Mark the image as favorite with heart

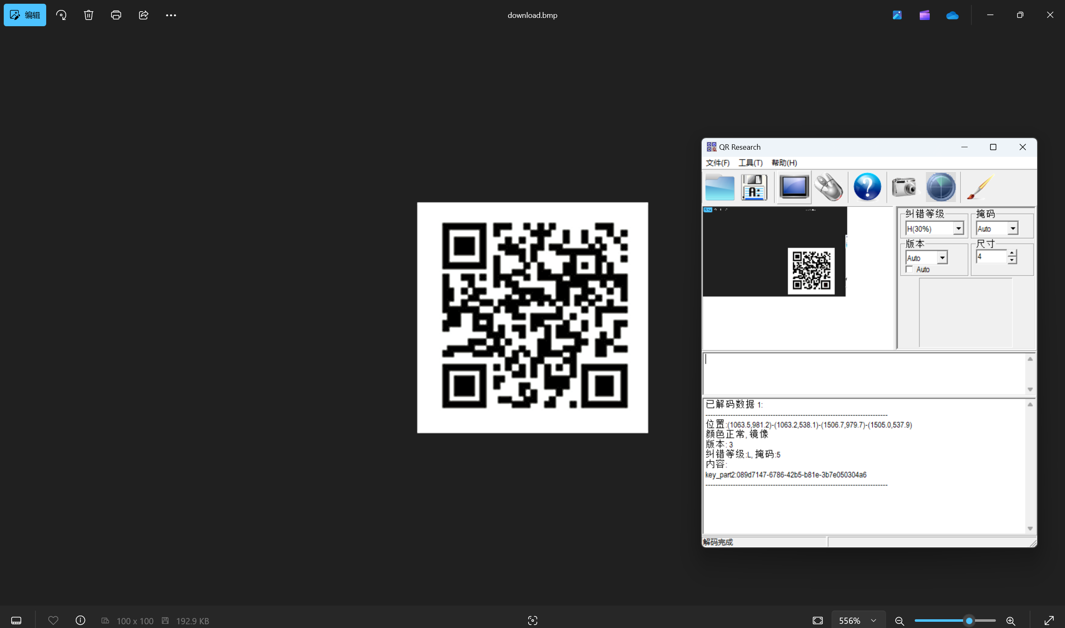(x=53, y=621)
